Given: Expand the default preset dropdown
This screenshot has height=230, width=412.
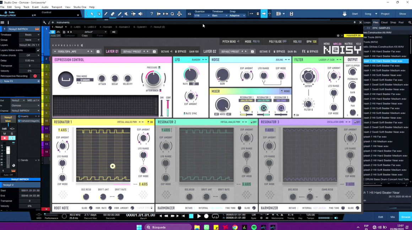Looking at the screenshot, I should coord(91,32).
